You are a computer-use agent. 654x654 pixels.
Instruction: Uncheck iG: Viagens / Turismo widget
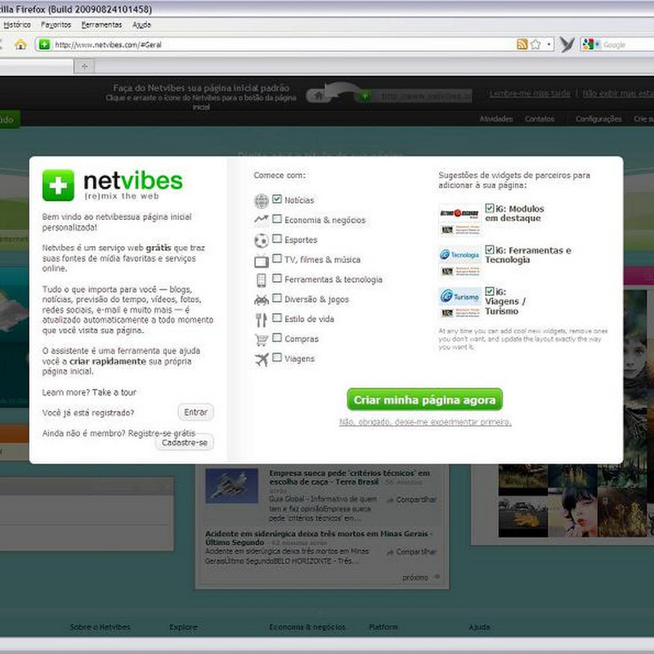pos(490,291)
